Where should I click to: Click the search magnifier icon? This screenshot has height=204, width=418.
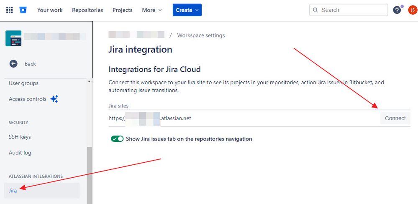[315, 10]
